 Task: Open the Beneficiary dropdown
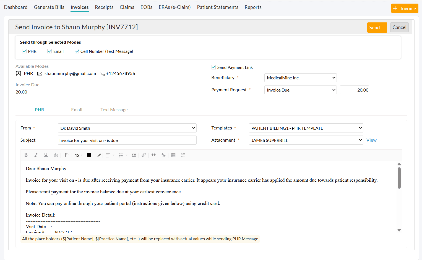300,78
